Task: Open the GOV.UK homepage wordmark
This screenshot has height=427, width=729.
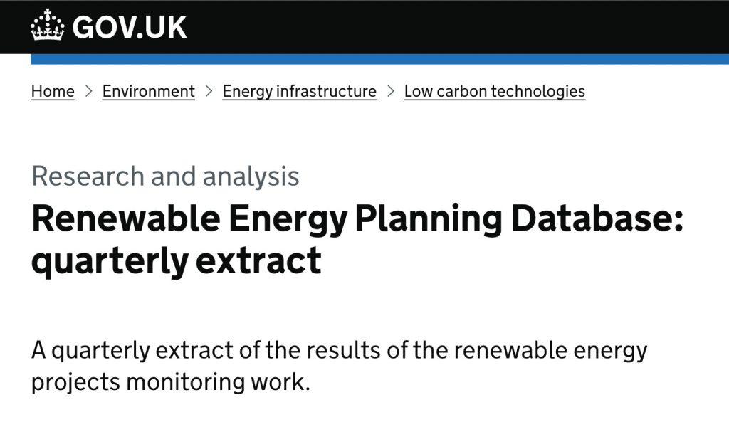Action: [x=130, y=28]
